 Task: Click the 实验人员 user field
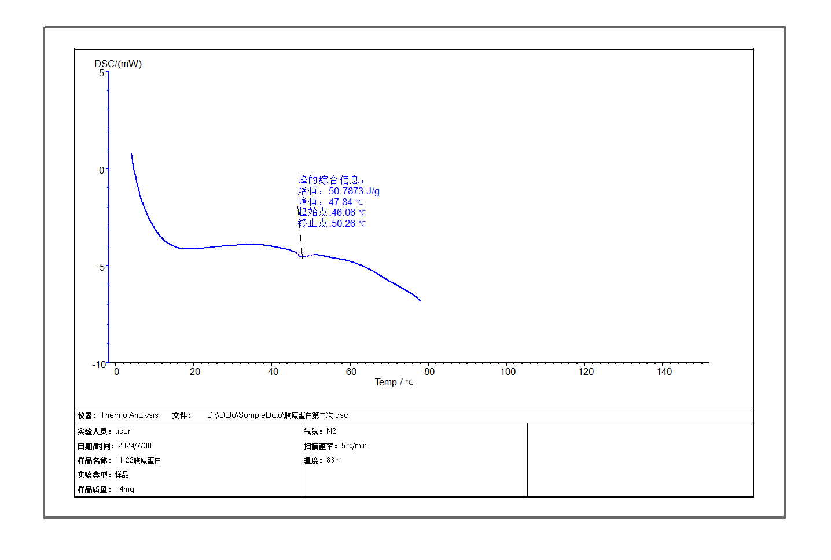tap(123, 432)
